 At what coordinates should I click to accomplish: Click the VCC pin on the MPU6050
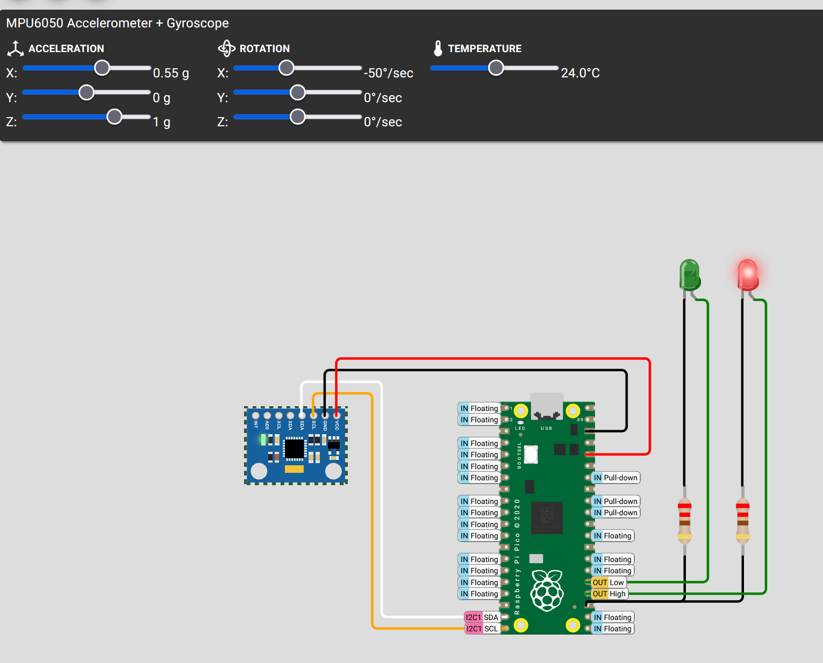[337, 415]
